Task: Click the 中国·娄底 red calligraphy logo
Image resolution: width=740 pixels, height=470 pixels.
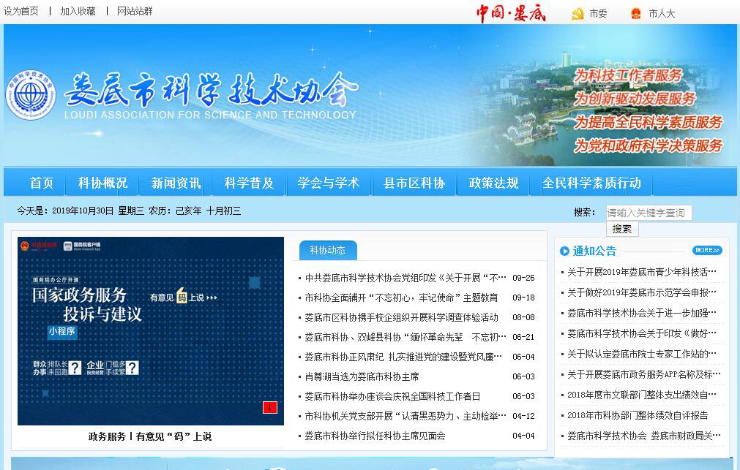Action: click(511, 13)
